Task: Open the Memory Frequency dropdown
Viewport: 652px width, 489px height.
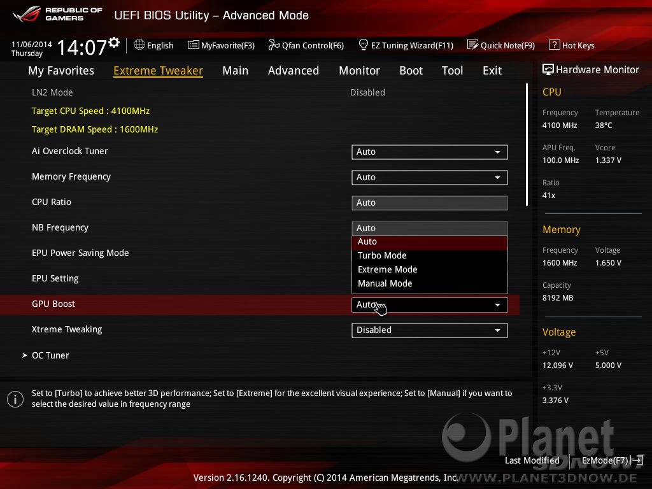Action: tap(430, 178)
